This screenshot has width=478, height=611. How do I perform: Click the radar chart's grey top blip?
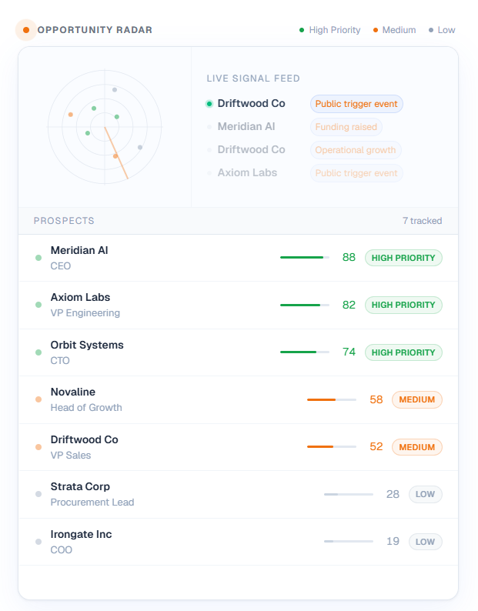[115, 89]
